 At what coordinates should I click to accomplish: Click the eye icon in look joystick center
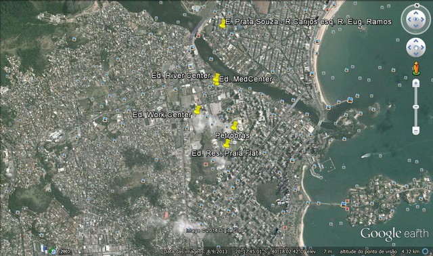click(416, 20)
